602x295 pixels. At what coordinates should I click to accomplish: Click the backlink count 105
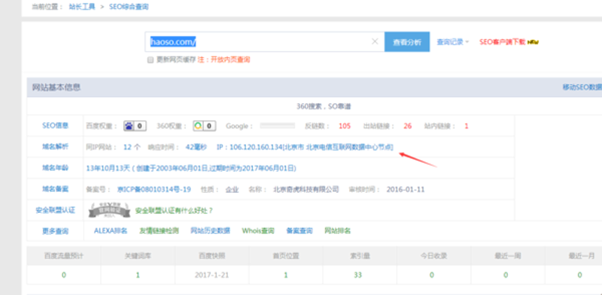click(345, 126)
